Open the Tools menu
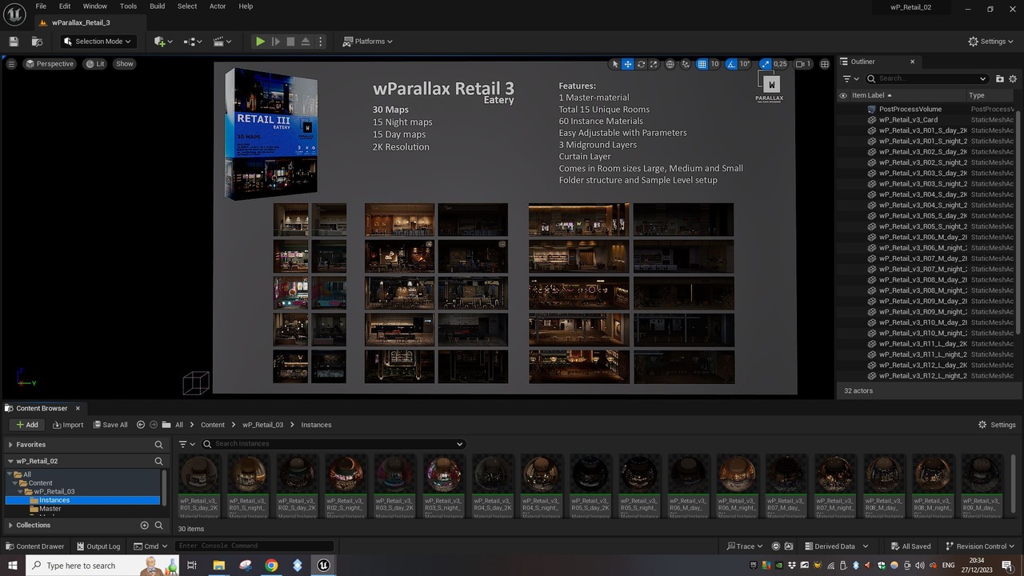Image resolution: width=1024 pixels, height=576 pixels. 128,6
